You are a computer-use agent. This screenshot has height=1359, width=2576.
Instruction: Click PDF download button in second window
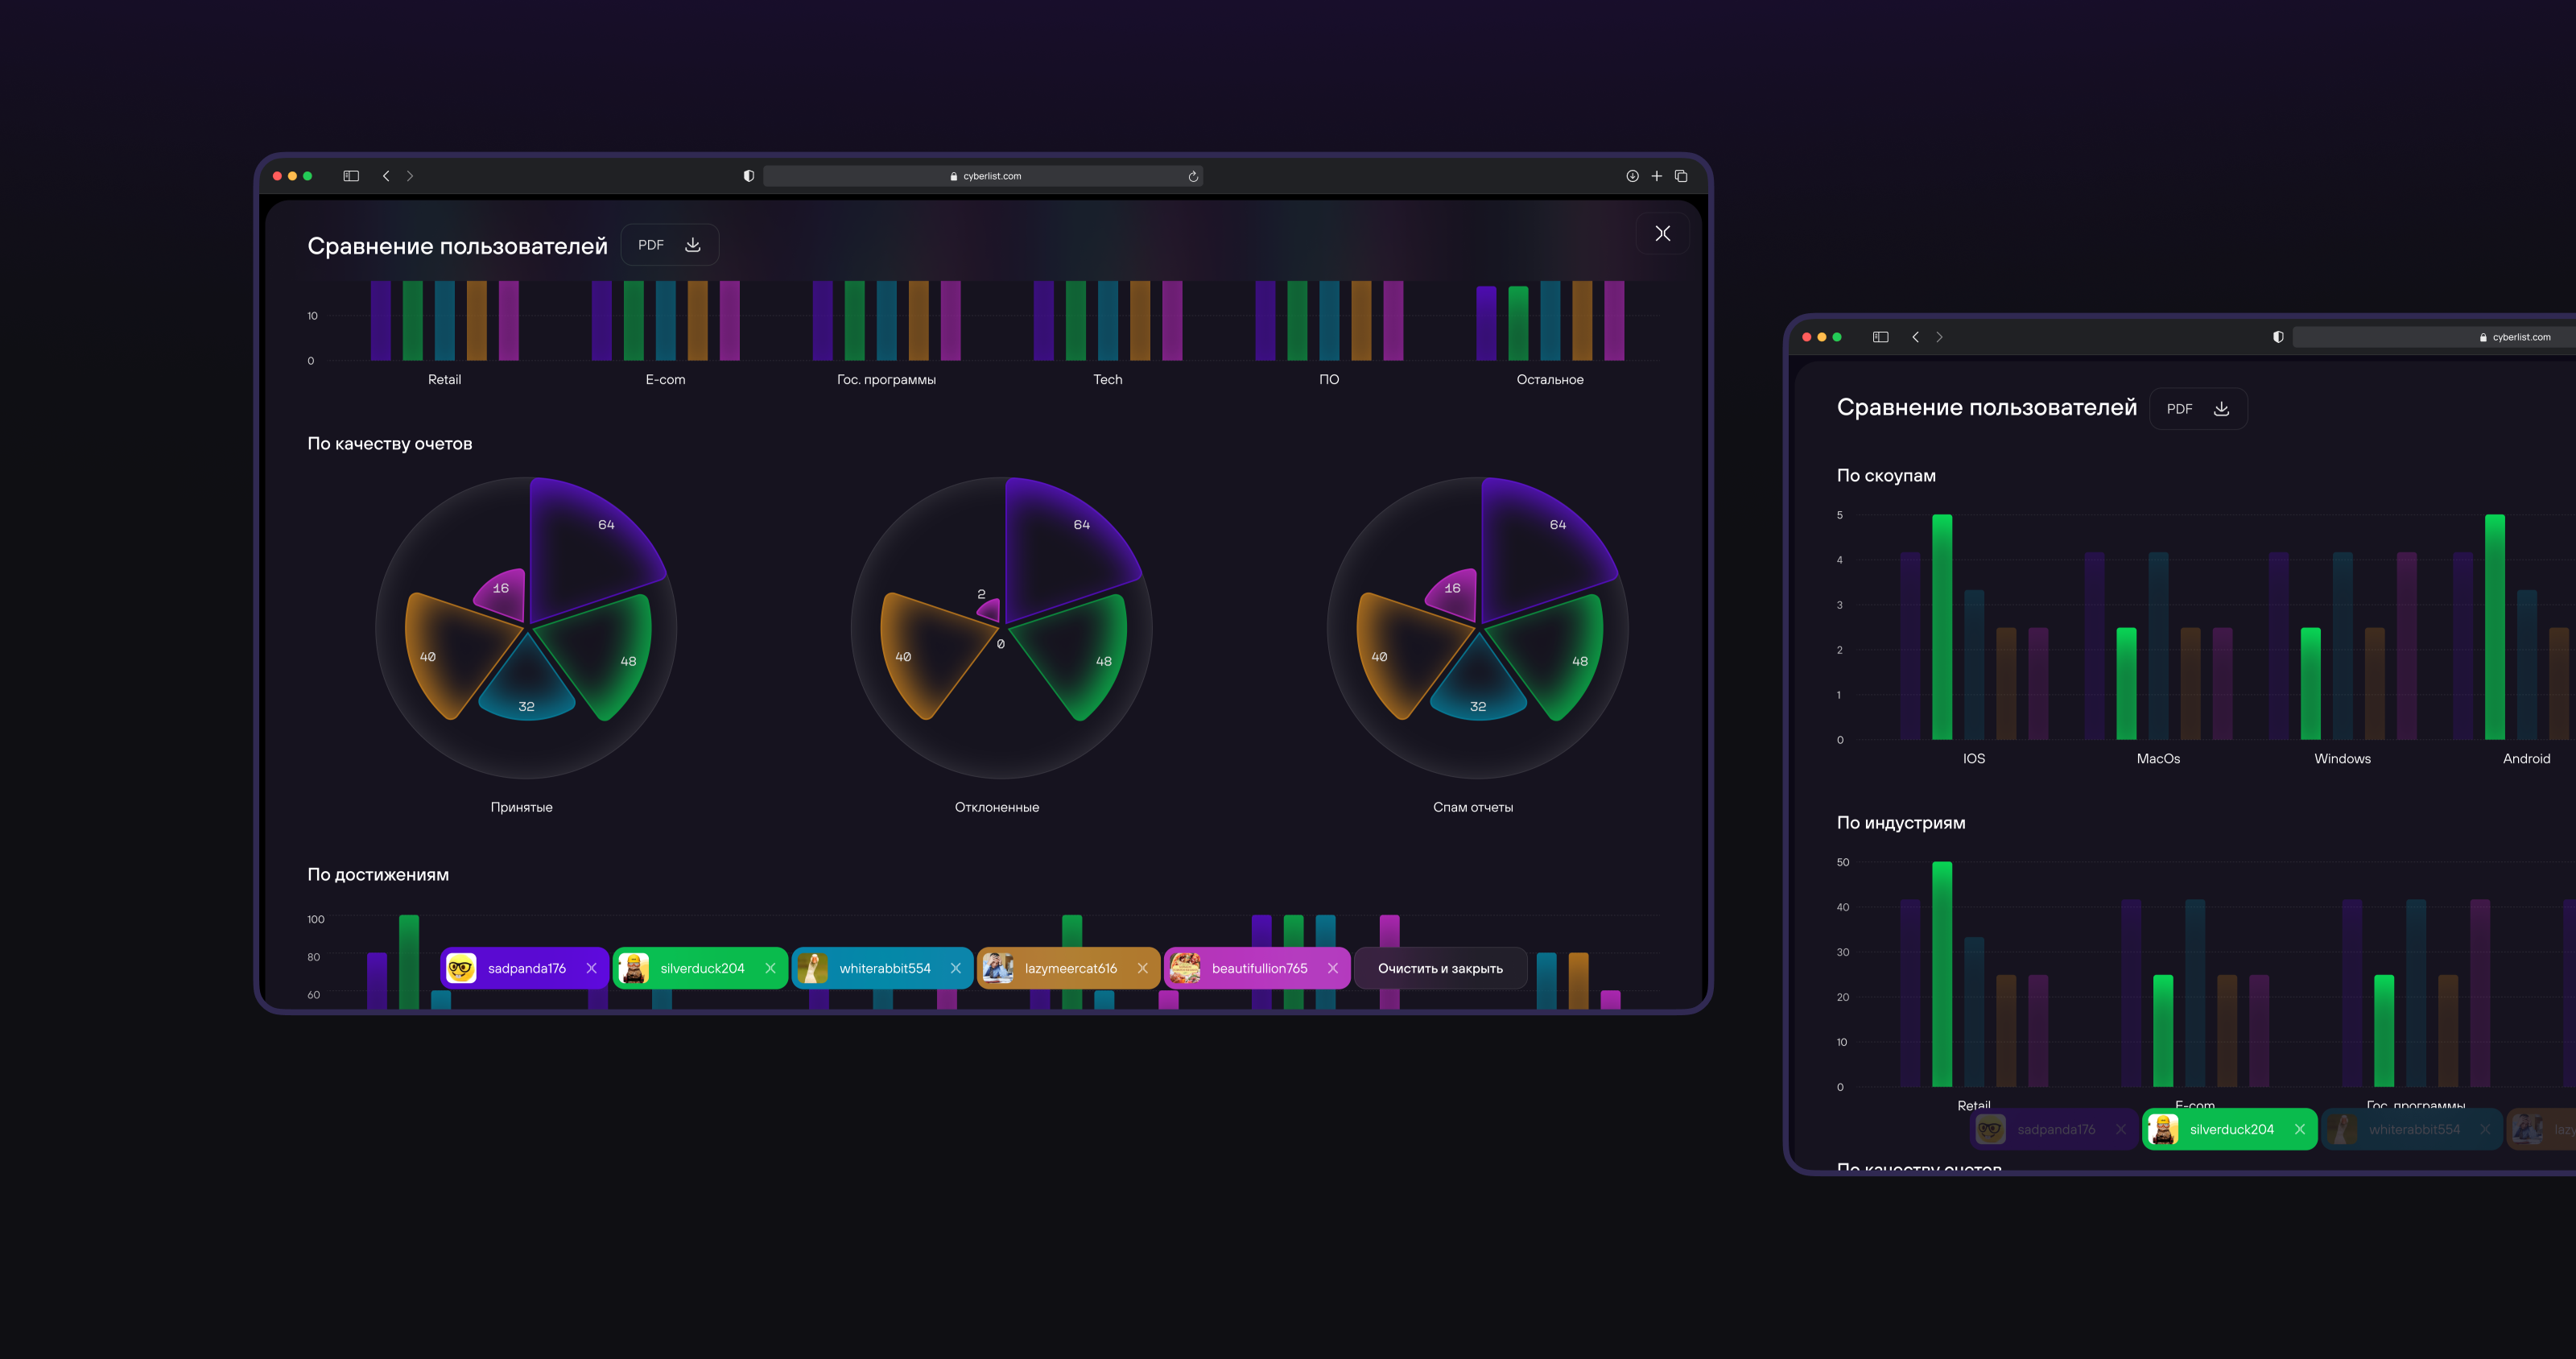coord(2198,409)
